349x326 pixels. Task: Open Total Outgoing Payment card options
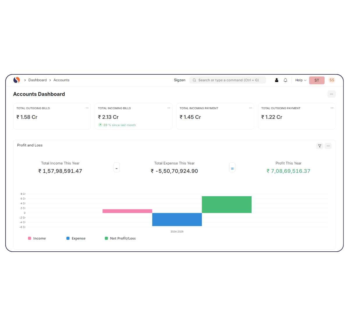332,108
